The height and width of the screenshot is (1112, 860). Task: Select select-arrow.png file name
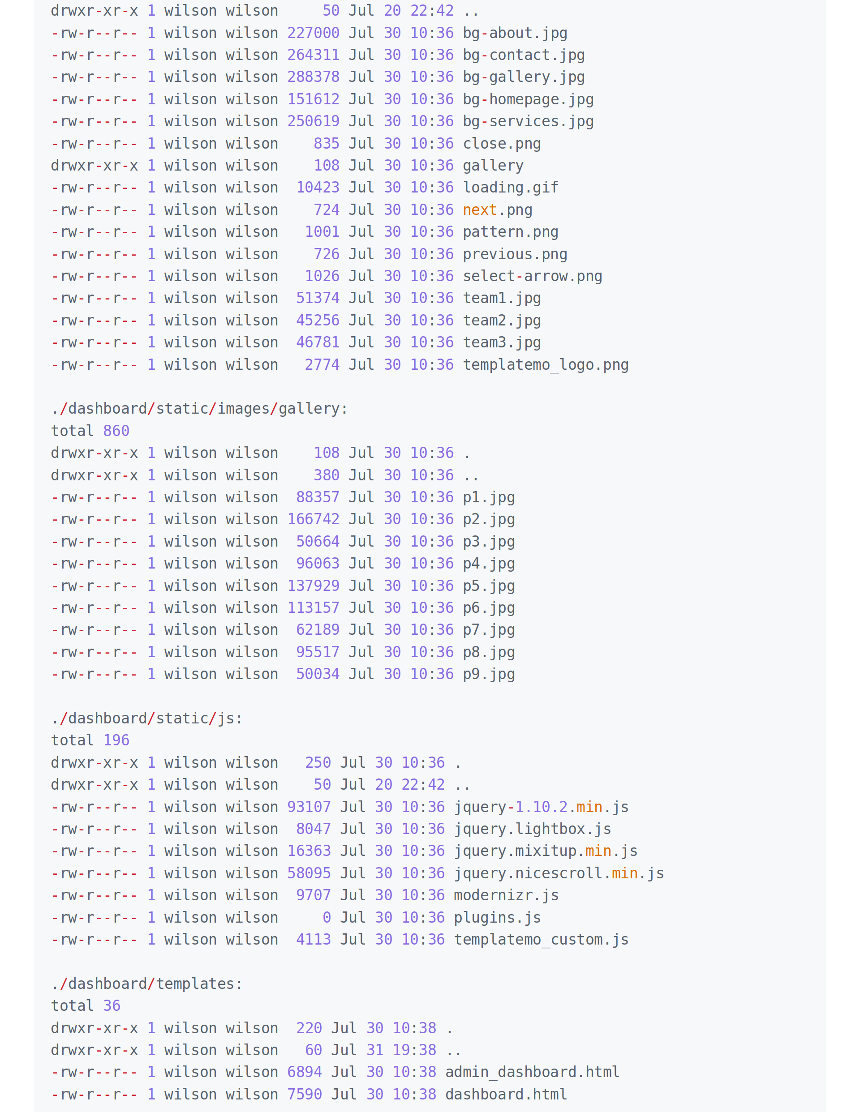532,277
